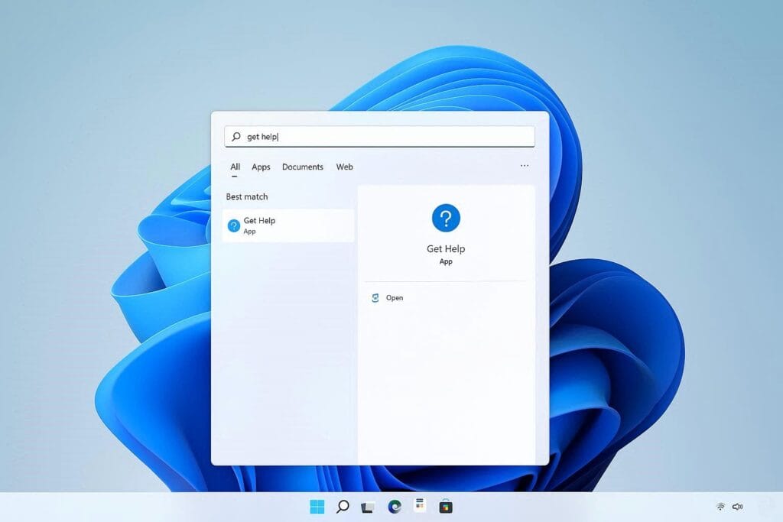This screenshot has height=522, width=783.
Task: Open Task View from the taskbar
Action: click(x=366, y=506)
